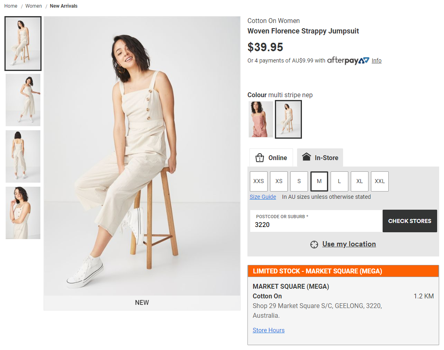Open the Size Guide link
Viewport: 444px width, 350px height.
263,197
